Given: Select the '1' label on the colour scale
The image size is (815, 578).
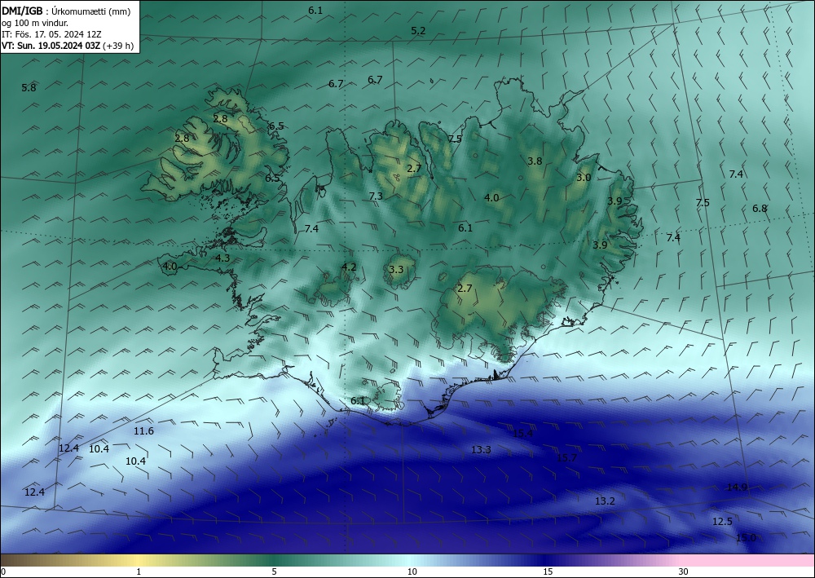Looking at the screenshot, I should click(139, 571).
